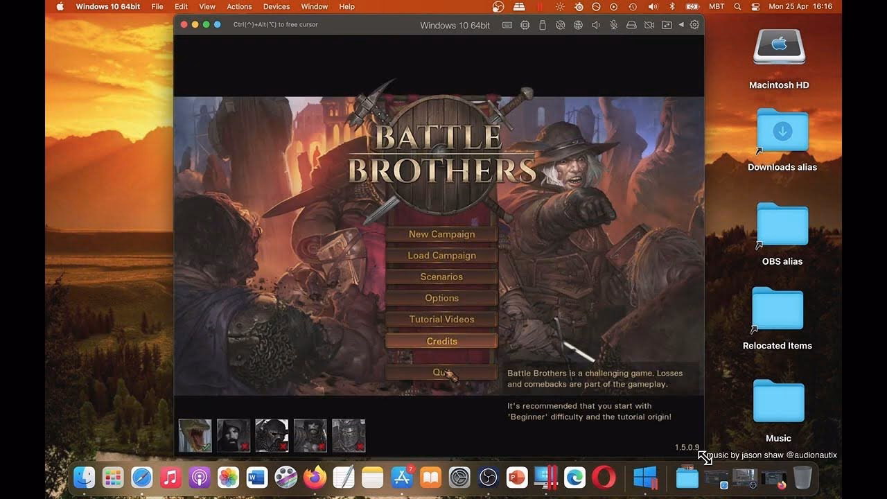Start a New Campaign
887x499 pixels.
click(x=441, y=234)
